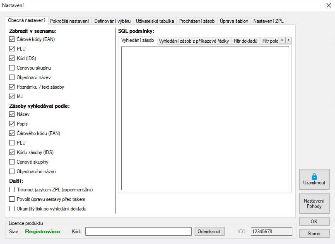The width and height of the screenshot is (335, 244).
Task: Open the Nastavení ZPL tab
Action: pyautogui.click(x=268, y=21)
